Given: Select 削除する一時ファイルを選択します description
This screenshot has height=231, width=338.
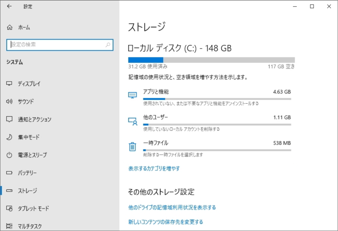Looking at the screenshot, I should (x=173, y=155).
